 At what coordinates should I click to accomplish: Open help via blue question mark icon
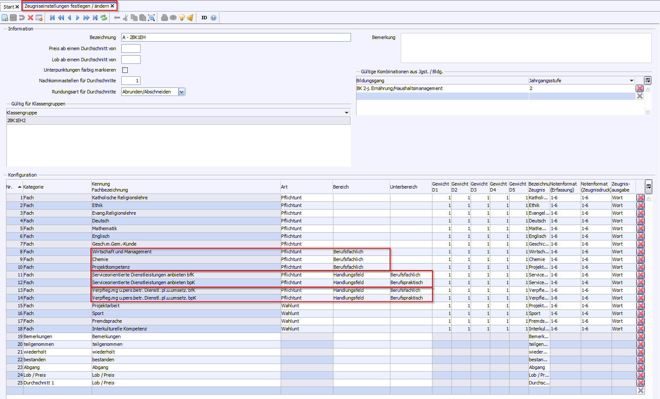(213, 18)
